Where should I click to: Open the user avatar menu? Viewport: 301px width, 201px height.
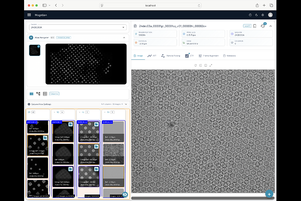click(x=270, y=15)
